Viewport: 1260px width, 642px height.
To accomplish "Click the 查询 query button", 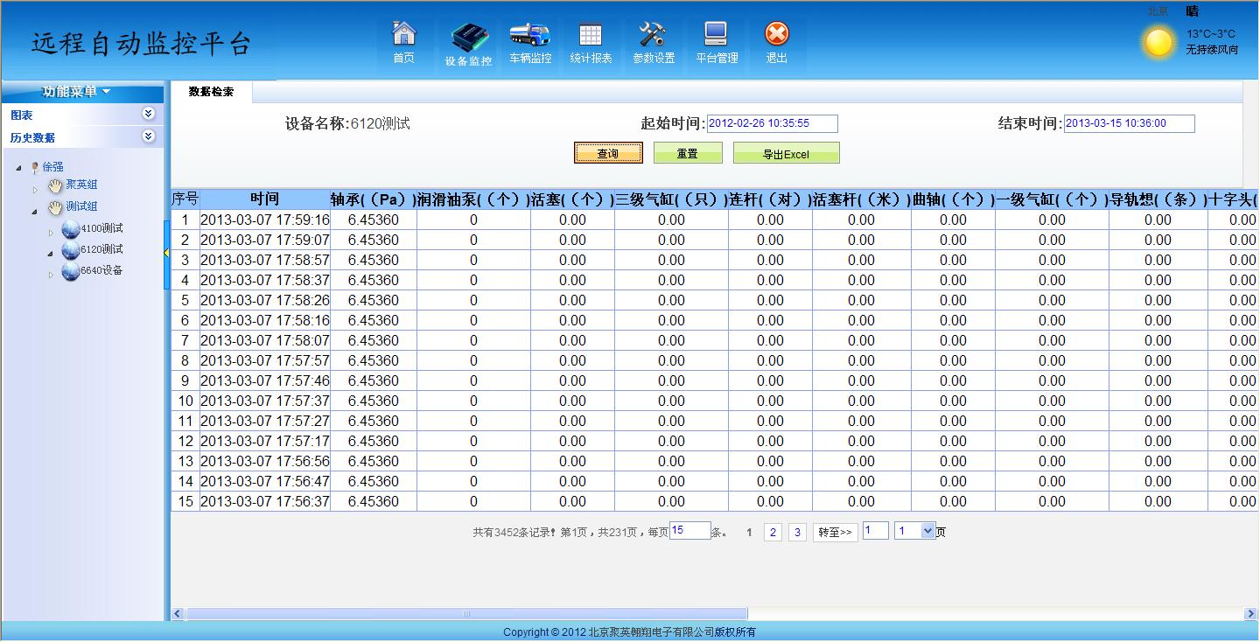I will click(x=608, y=151).
